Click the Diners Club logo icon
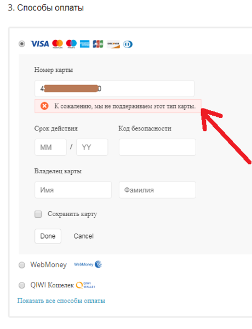 click(128, 44)
